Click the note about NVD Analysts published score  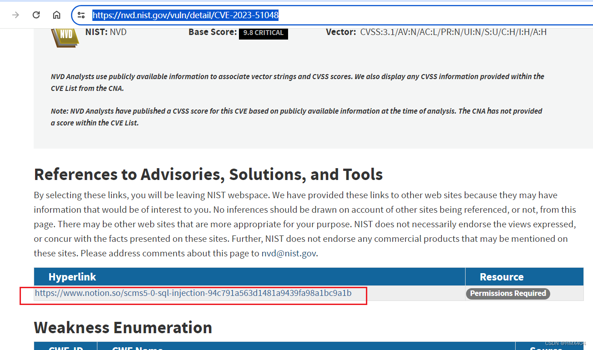click(297, 117)
